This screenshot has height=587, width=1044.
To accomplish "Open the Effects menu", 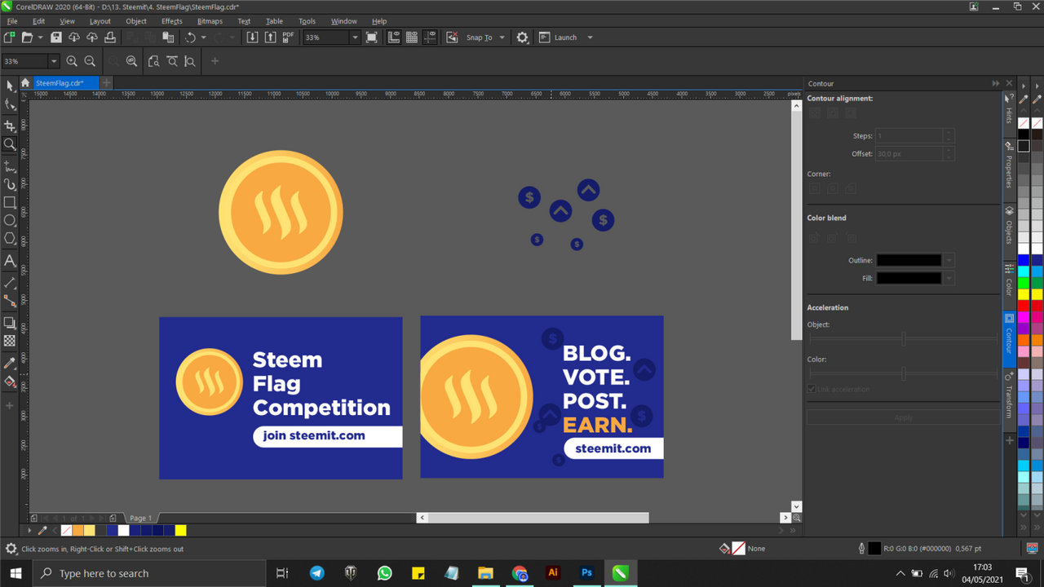I will pos(172,21).
